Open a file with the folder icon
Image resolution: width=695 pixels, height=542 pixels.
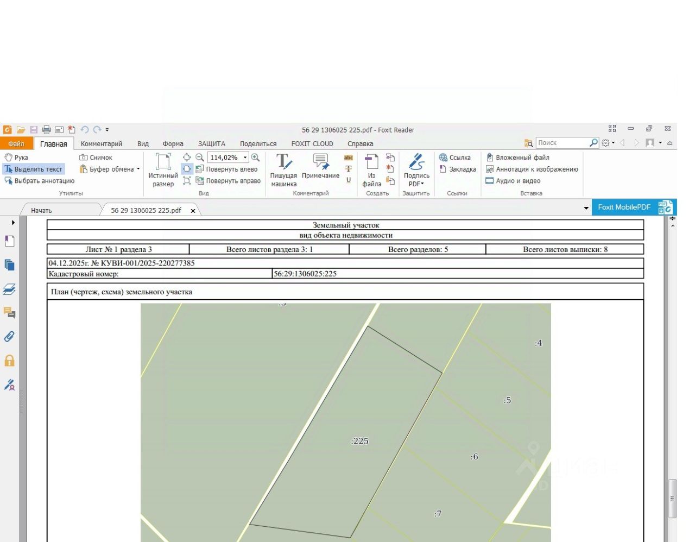(21, 130)
